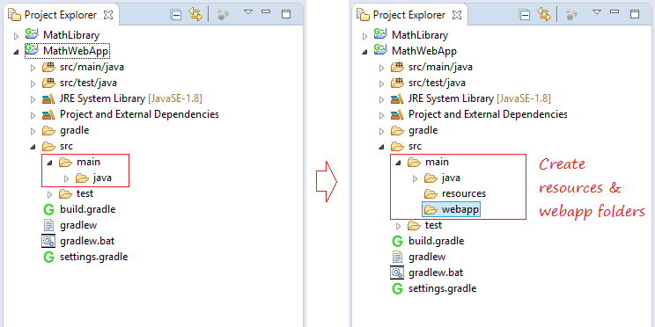Image resolution: width=655 pixels, height=327 pixels.
Task: Close the right Project Explorer tab
Action: (x=457, y=15)
